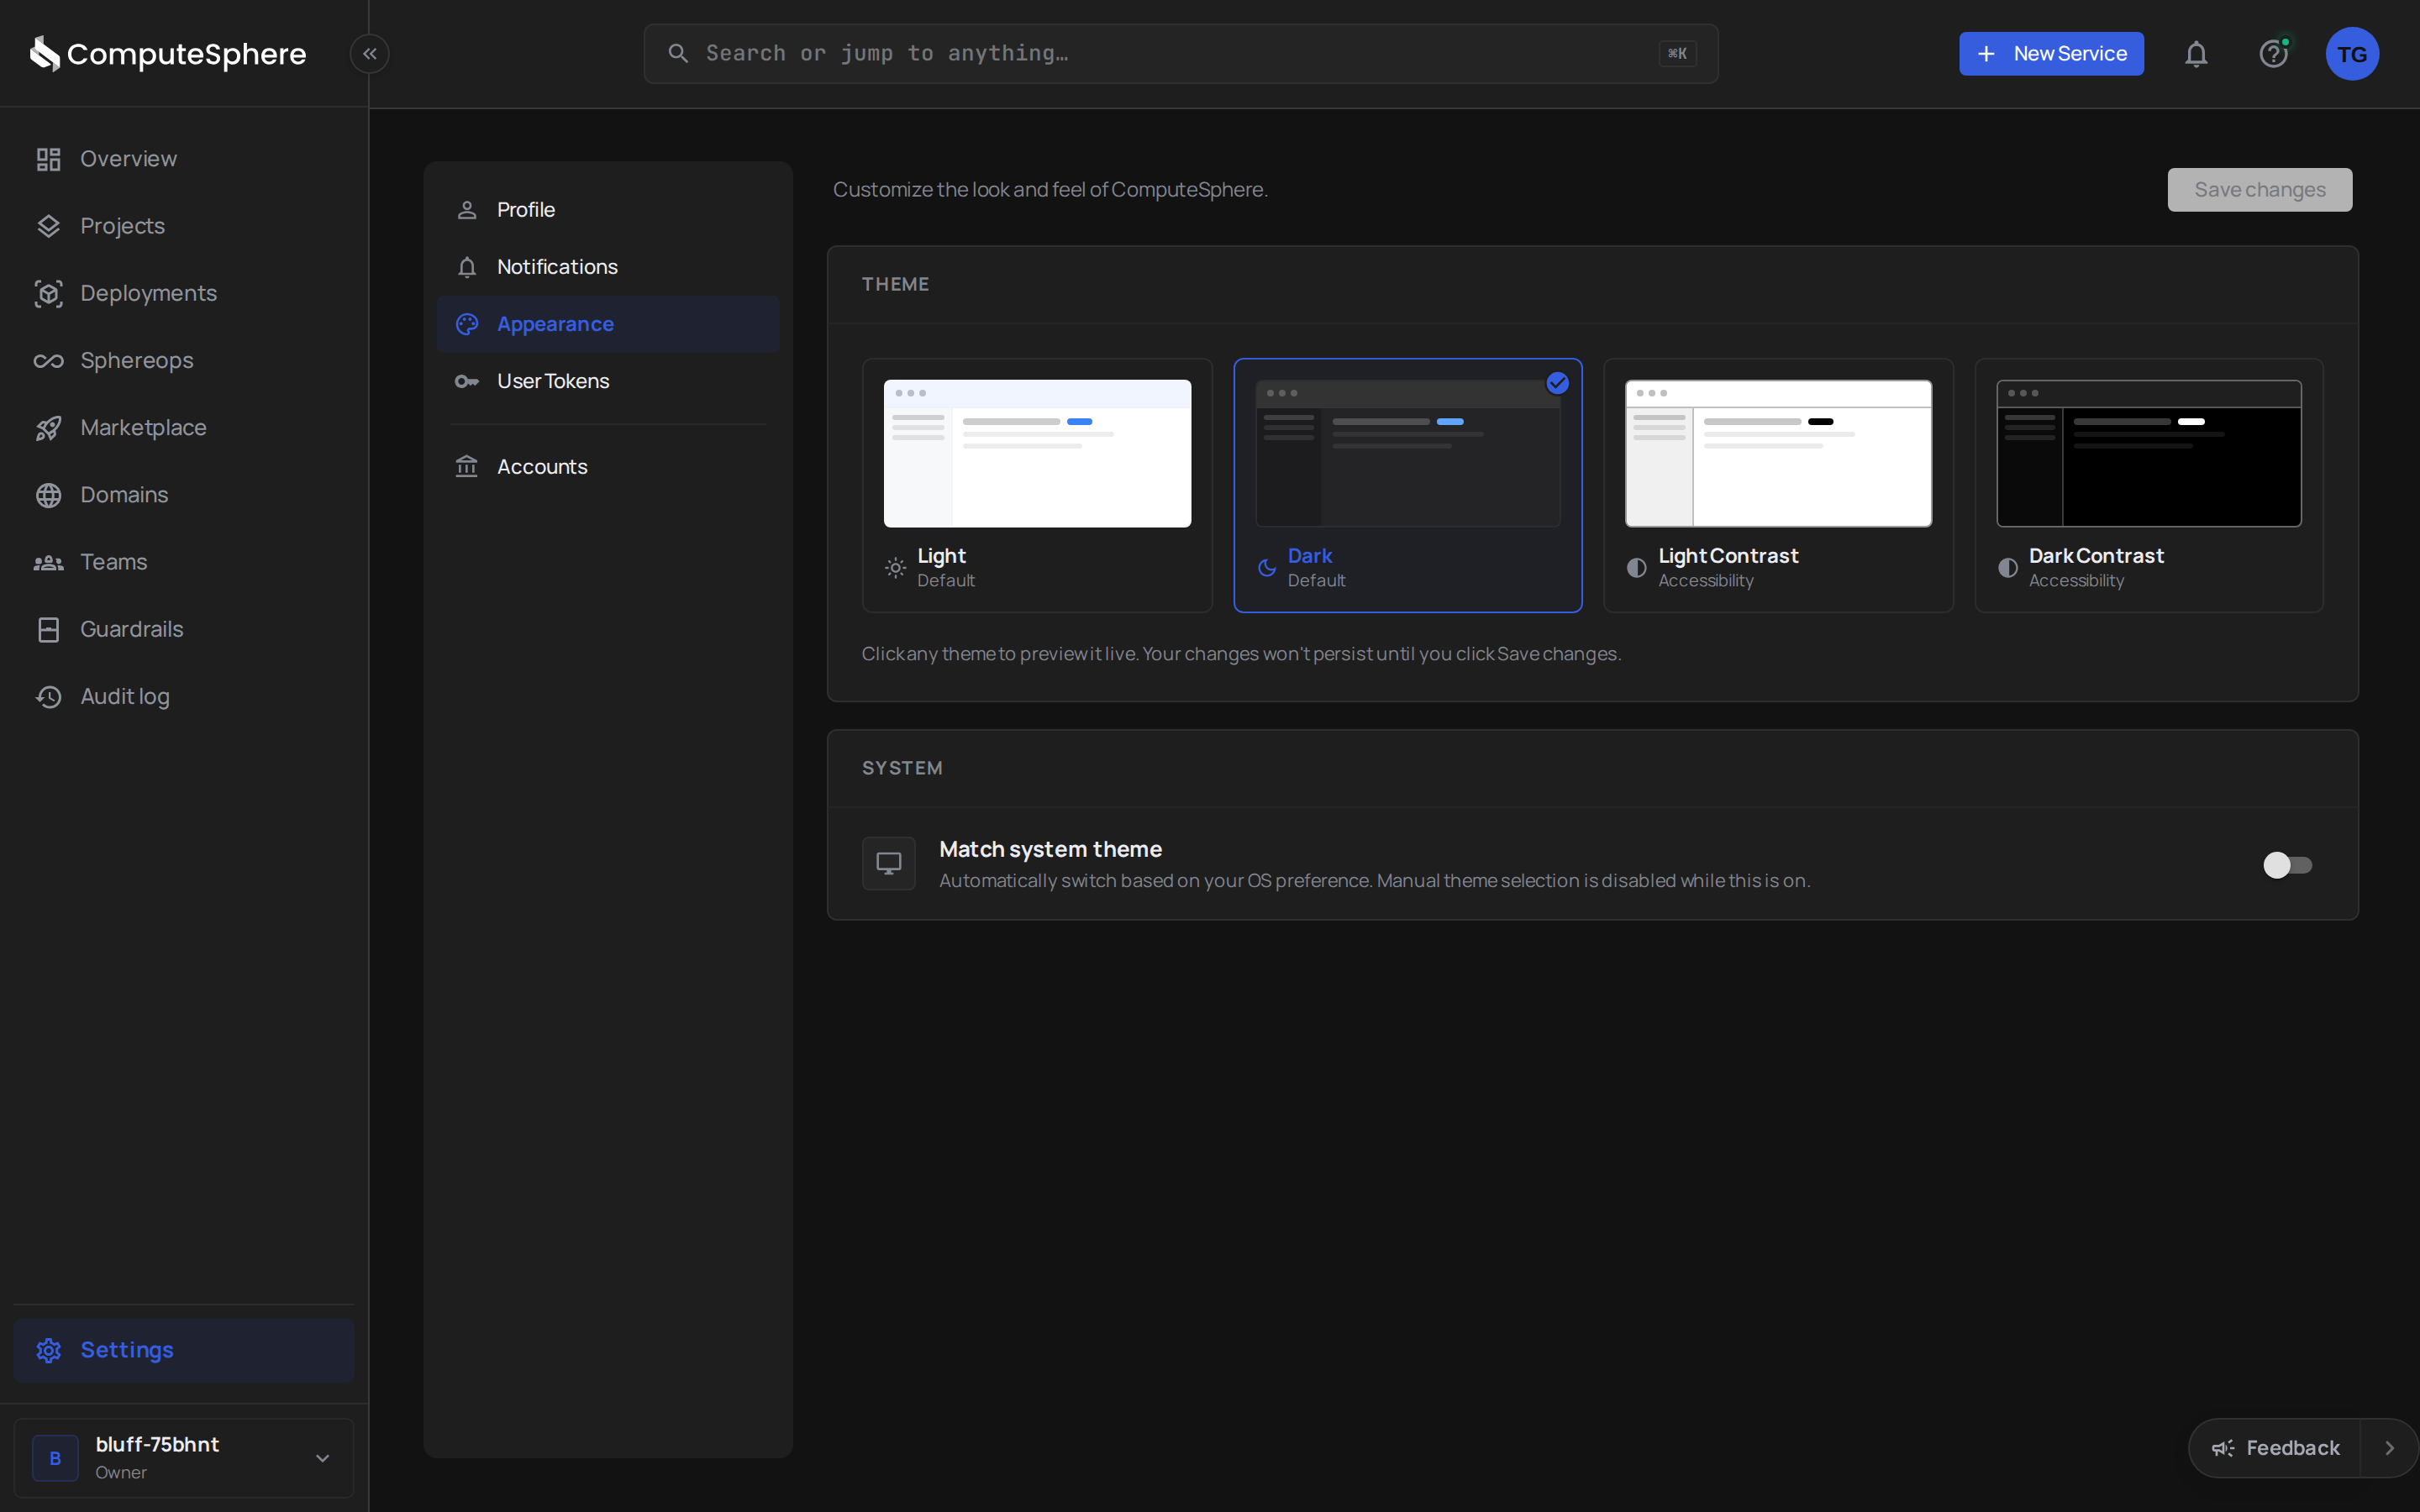
Task: Open Guardrails label in sidebar
Action: [x=132, y=629]
